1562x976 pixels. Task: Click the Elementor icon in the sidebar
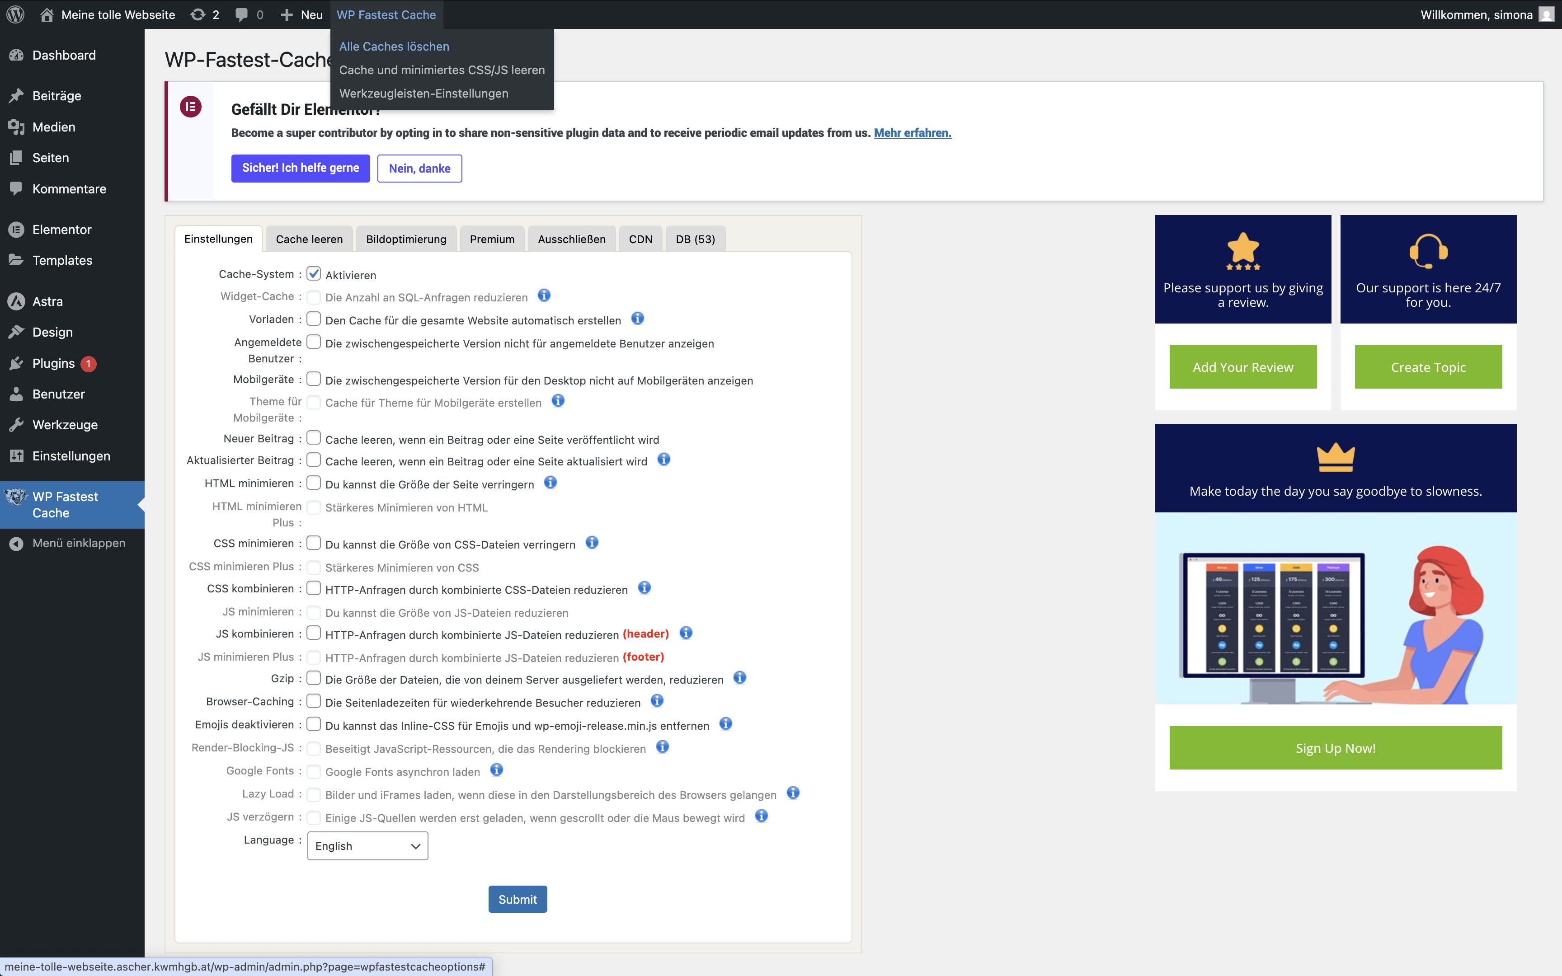(x=17, y=229)
